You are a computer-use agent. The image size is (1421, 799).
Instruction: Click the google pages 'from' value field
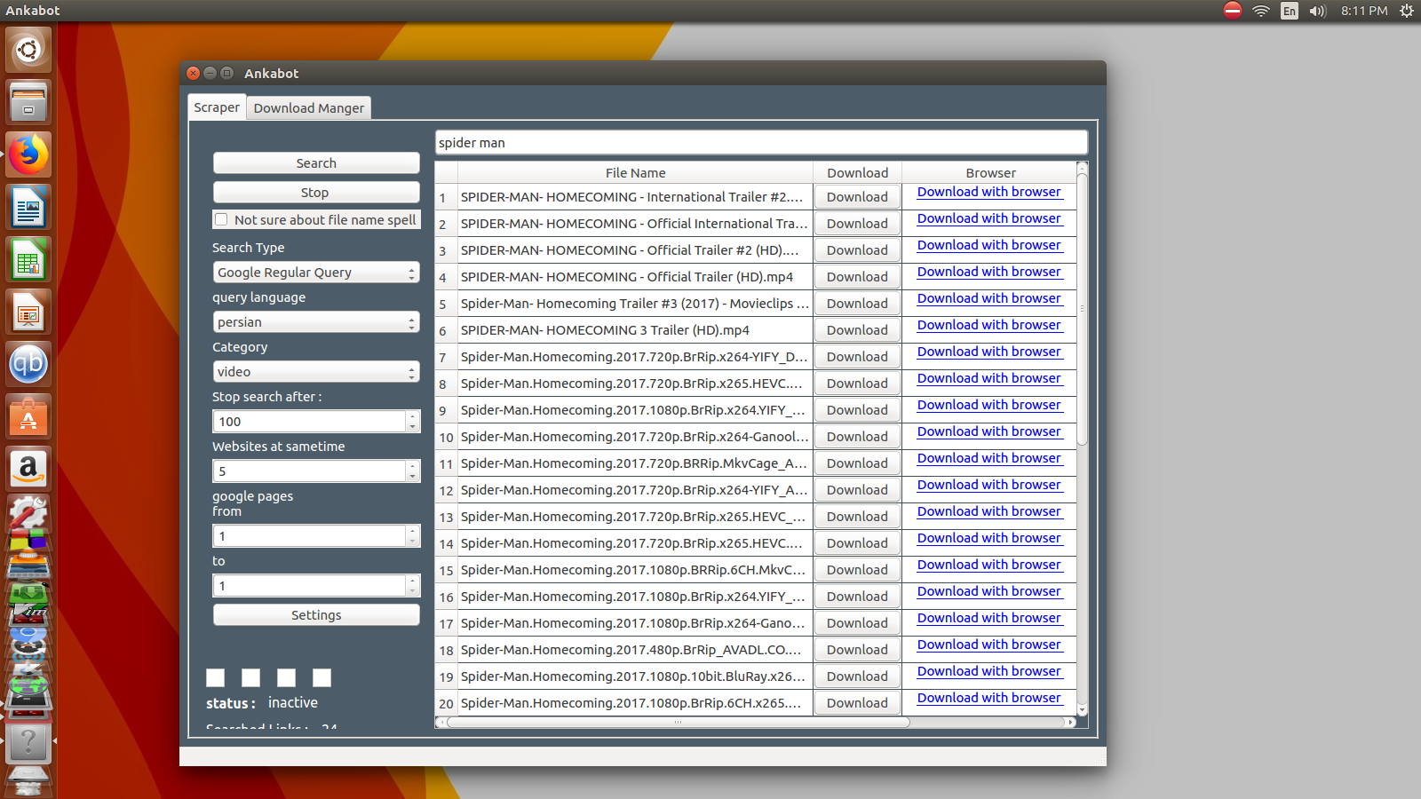310,536
